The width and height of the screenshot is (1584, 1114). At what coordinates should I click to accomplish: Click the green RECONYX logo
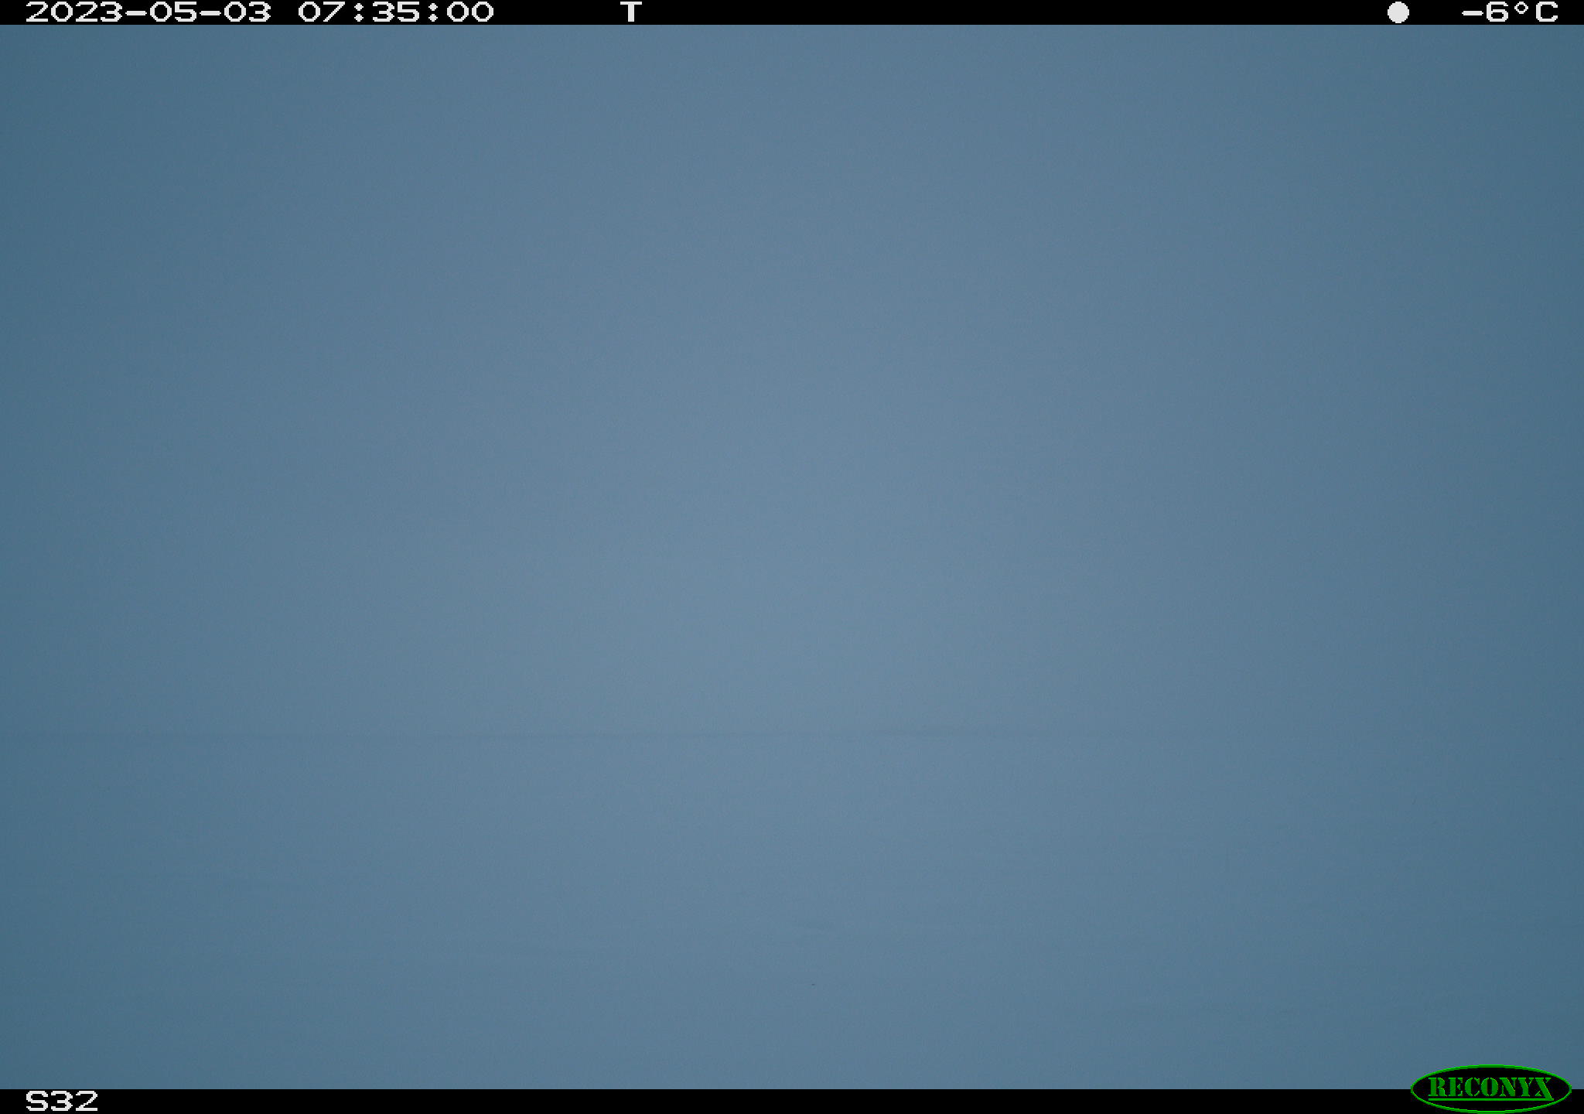click(1490, 1088)
